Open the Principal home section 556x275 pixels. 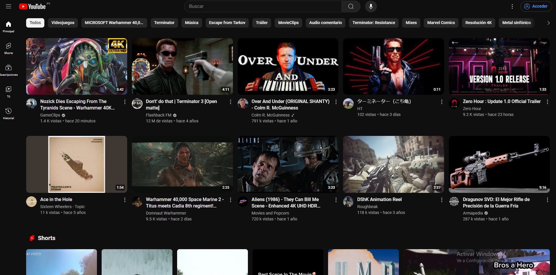coord(9,27)
